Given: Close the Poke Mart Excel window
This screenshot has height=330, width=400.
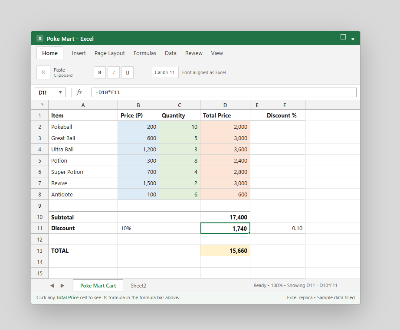Looking at the screenshot, I should [353, 39].
